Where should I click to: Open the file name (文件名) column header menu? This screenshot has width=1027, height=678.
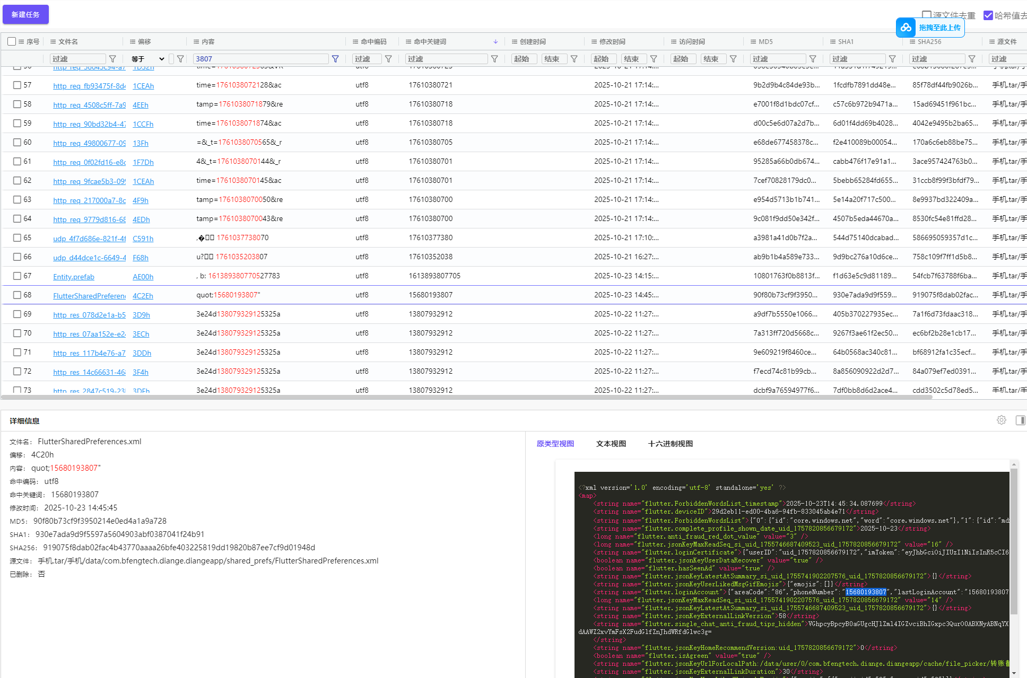53,41
